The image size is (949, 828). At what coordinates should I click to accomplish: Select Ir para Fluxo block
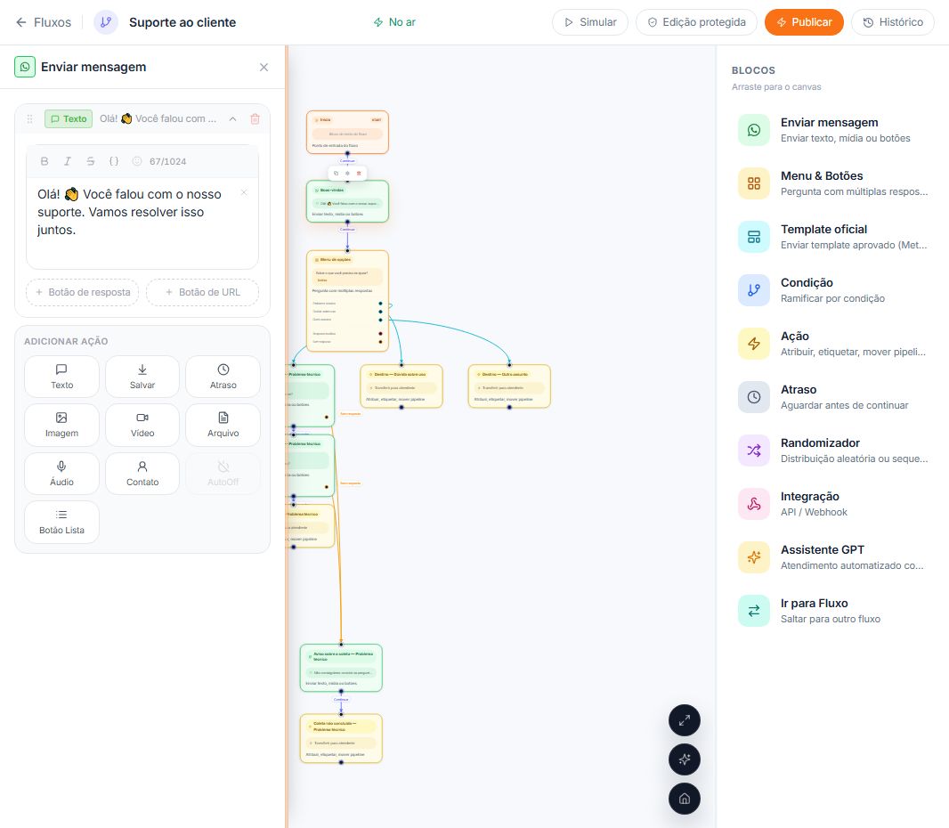[x=832, y=611]
